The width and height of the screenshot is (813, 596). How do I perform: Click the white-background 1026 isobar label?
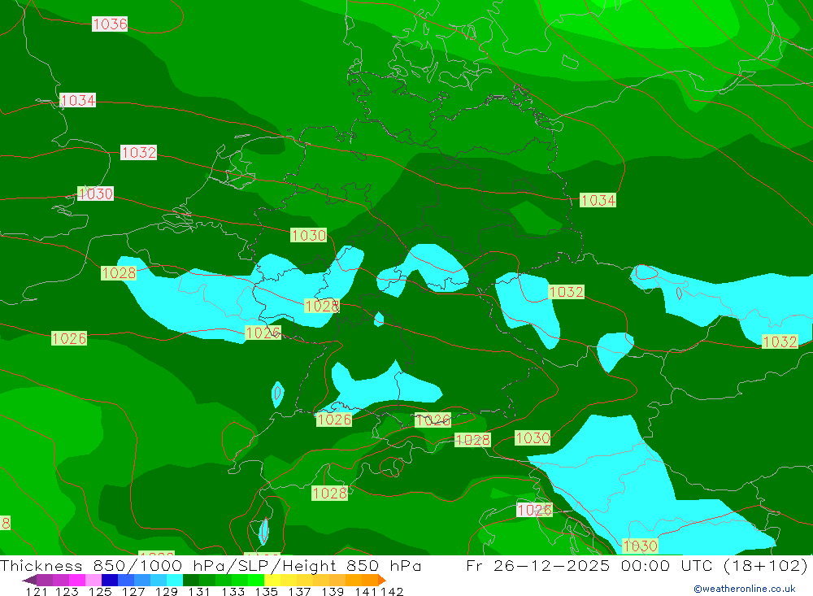click(535, 510)
